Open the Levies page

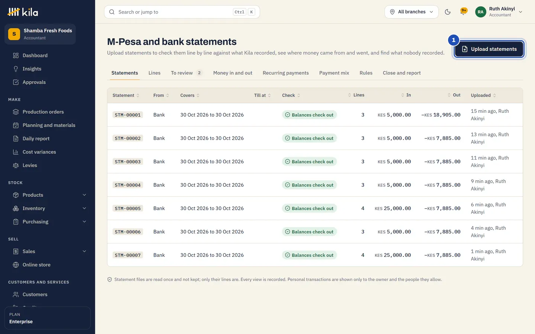point(30,165)
